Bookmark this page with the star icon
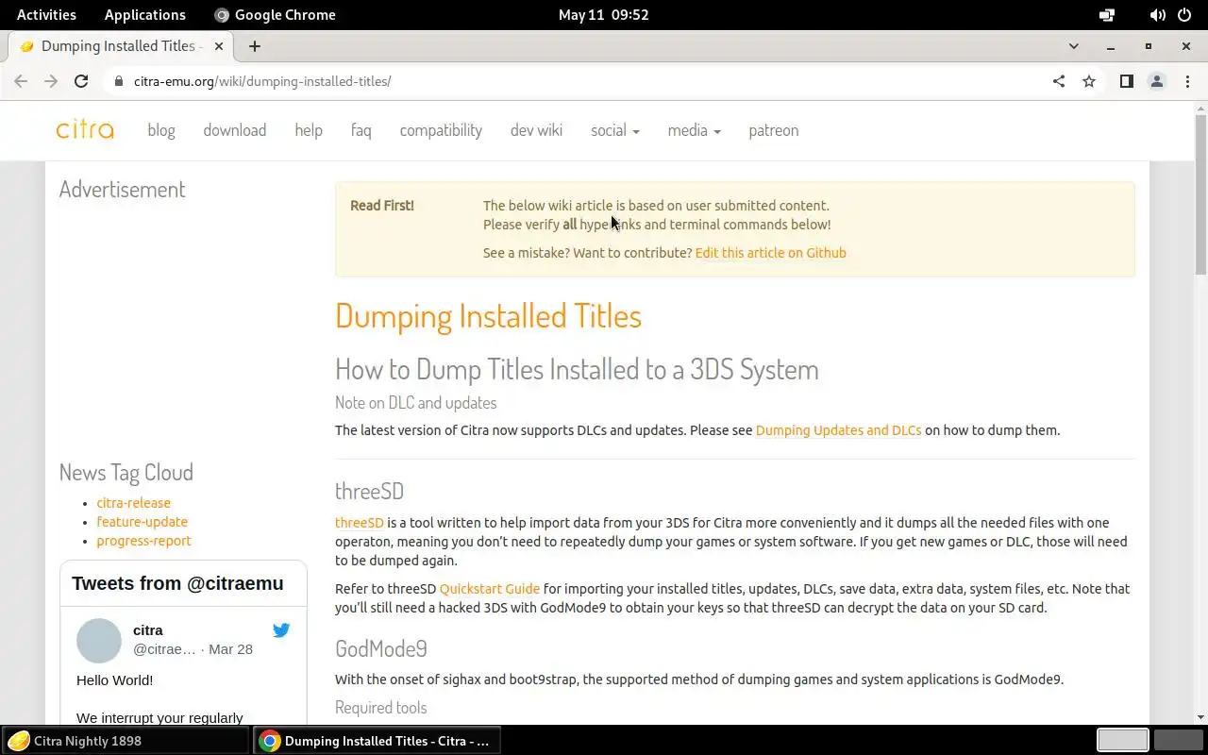 (1089, 81)
